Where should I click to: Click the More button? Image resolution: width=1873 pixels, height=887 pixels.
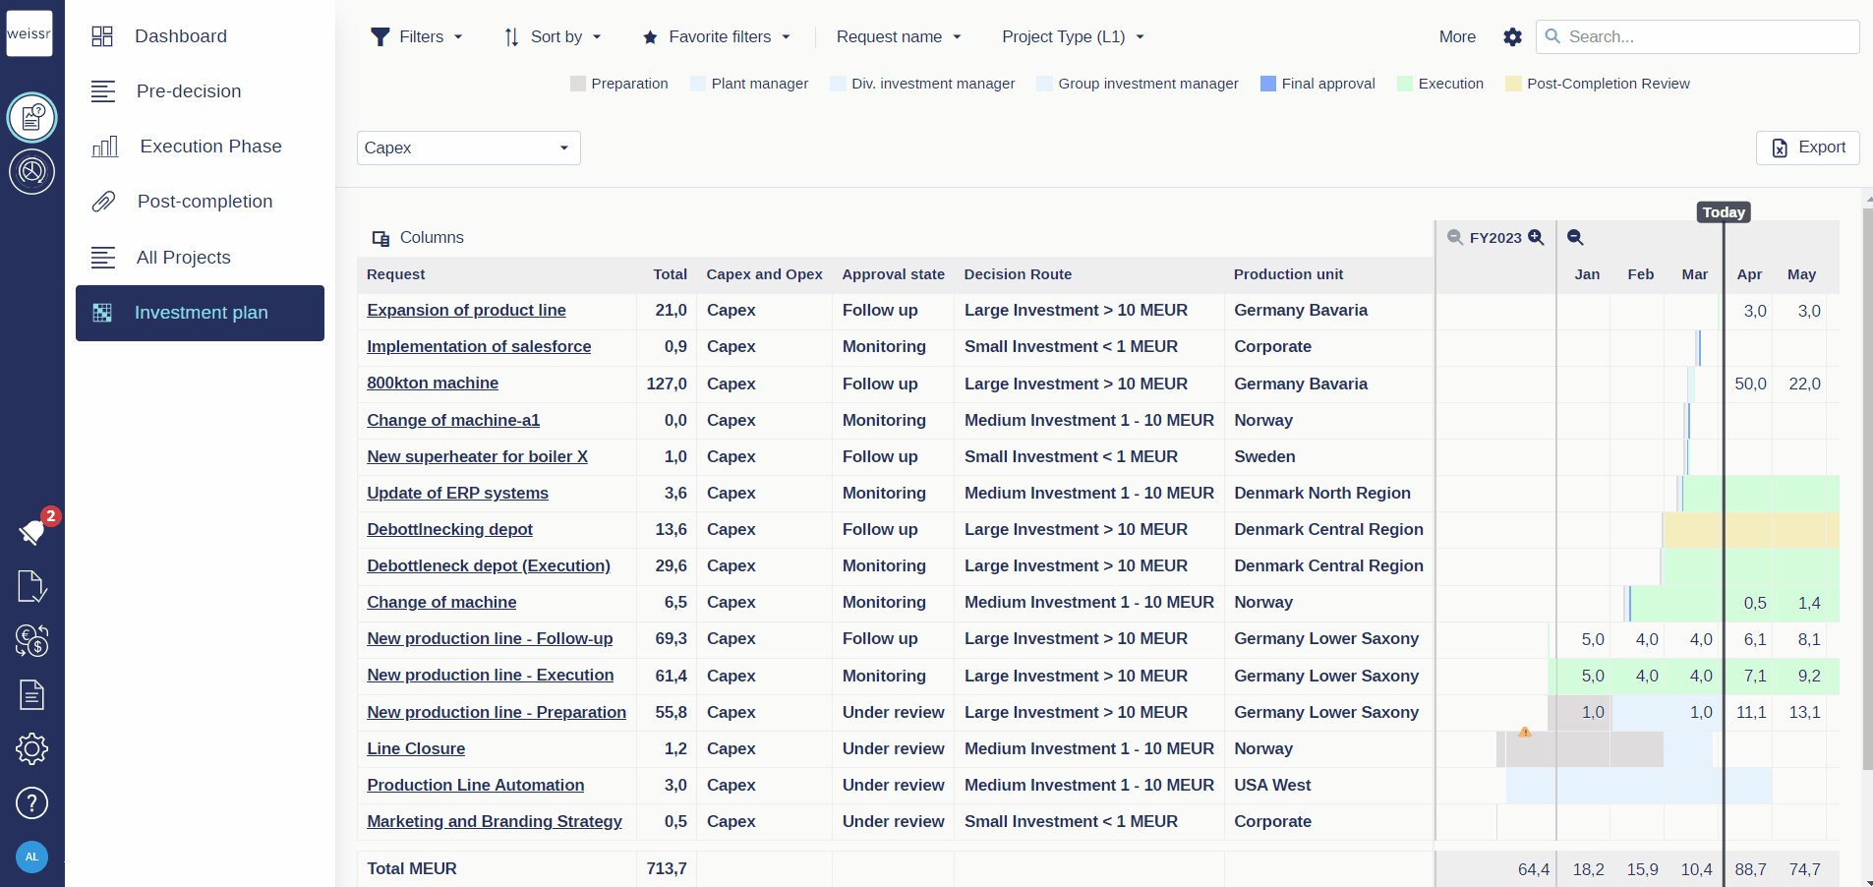point(1457,37)
